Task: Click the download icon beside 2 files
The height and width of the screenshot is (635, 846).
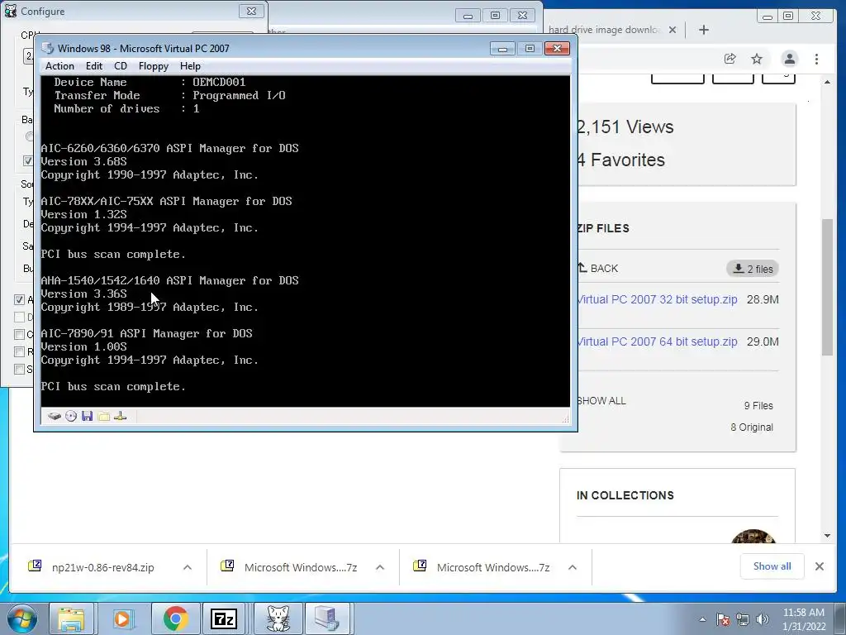Action: click(x=739, y=269)
